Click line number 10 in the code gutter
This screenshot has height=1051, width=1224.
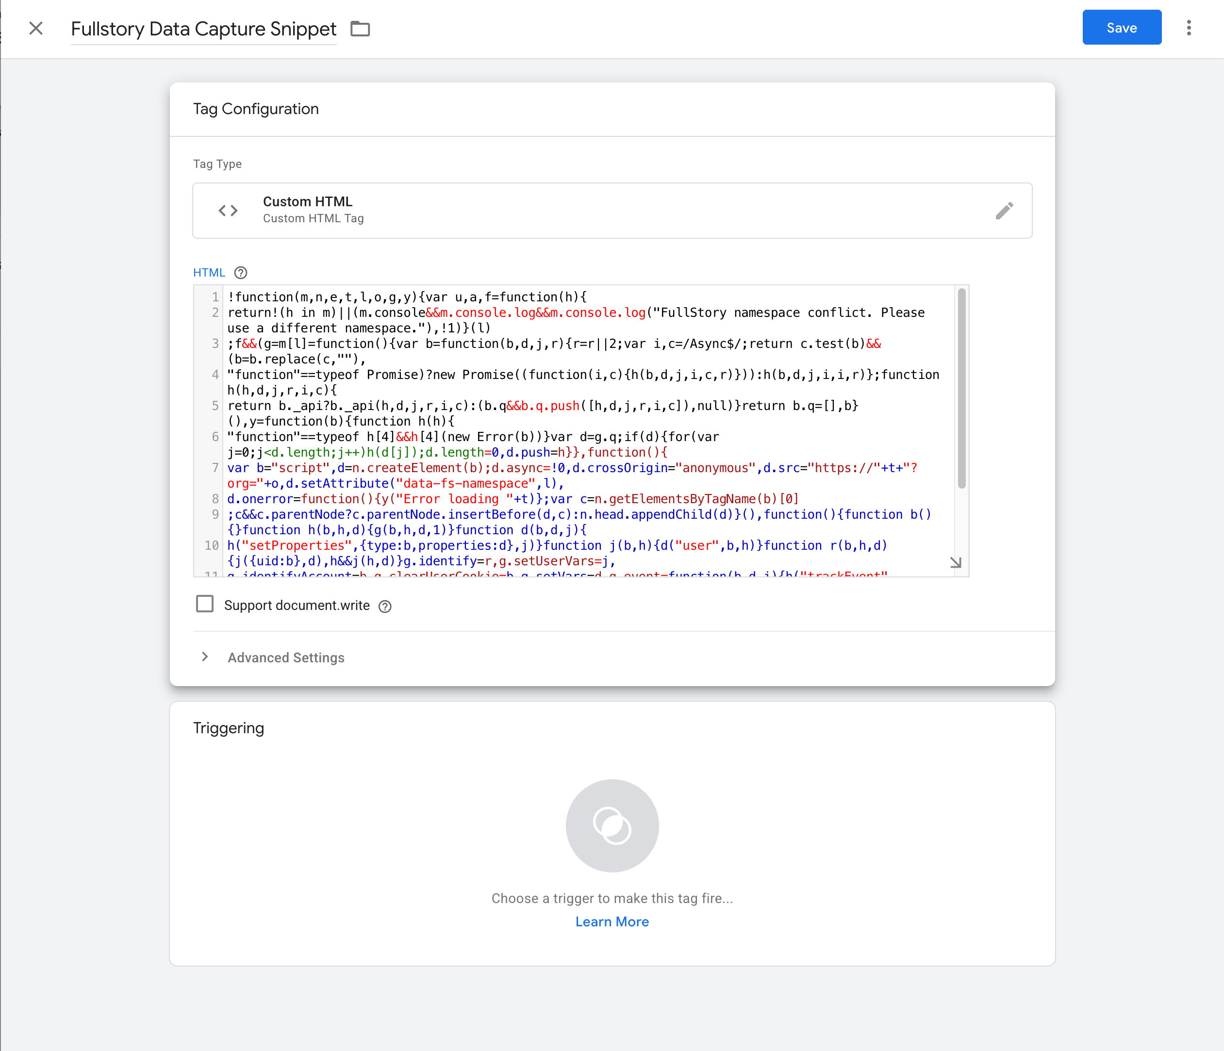[212, 545]
